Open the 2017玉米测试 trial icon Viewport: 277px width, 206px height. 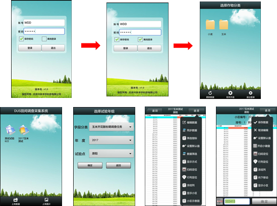point(24,130)
